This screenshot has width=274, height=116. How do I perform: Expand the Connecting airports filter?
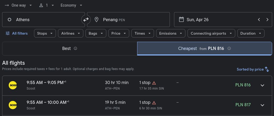click(211, 33)
